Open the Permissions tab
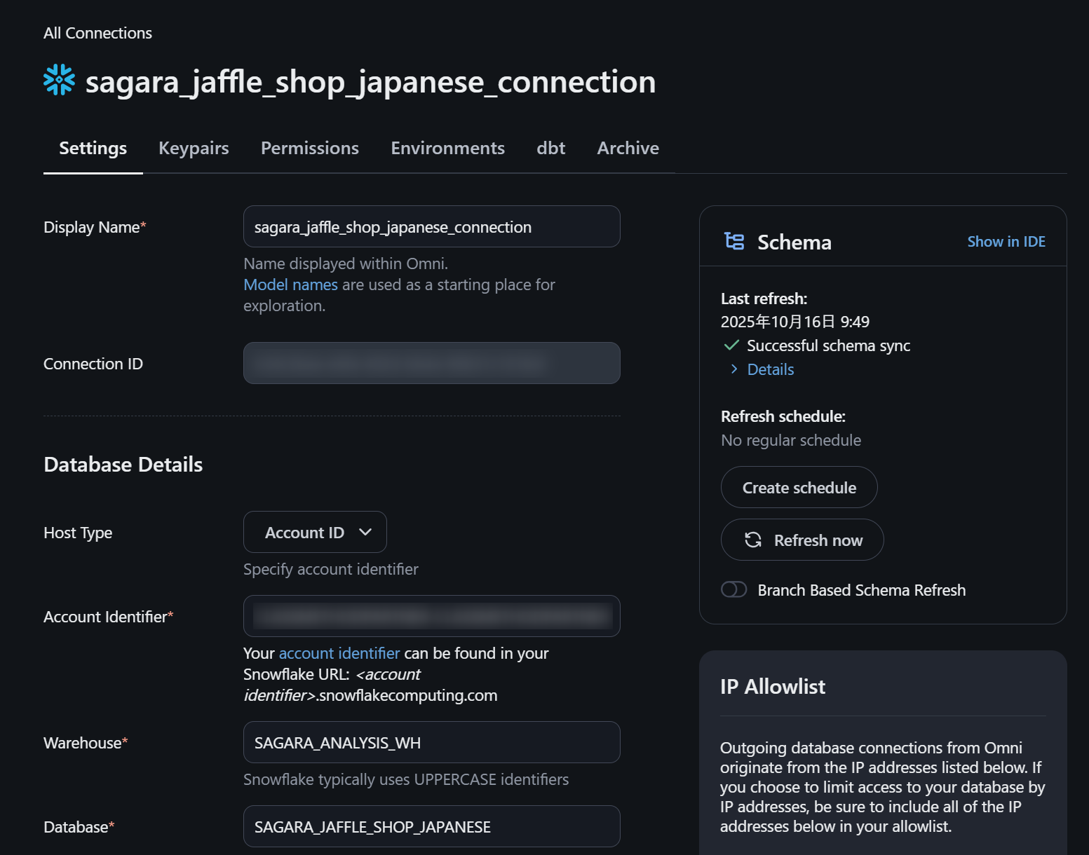1089x855 pixels. point(309,148)
